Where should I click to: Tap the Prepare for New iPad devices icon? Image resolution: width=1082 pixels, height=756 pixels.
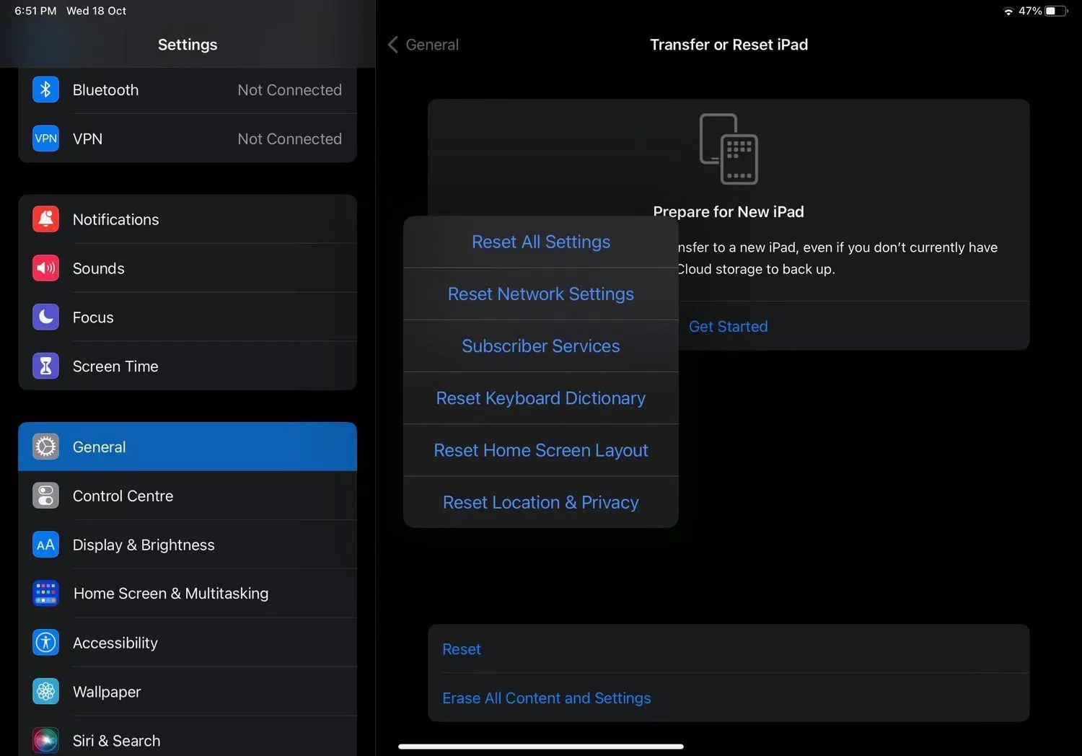(729, 149)
